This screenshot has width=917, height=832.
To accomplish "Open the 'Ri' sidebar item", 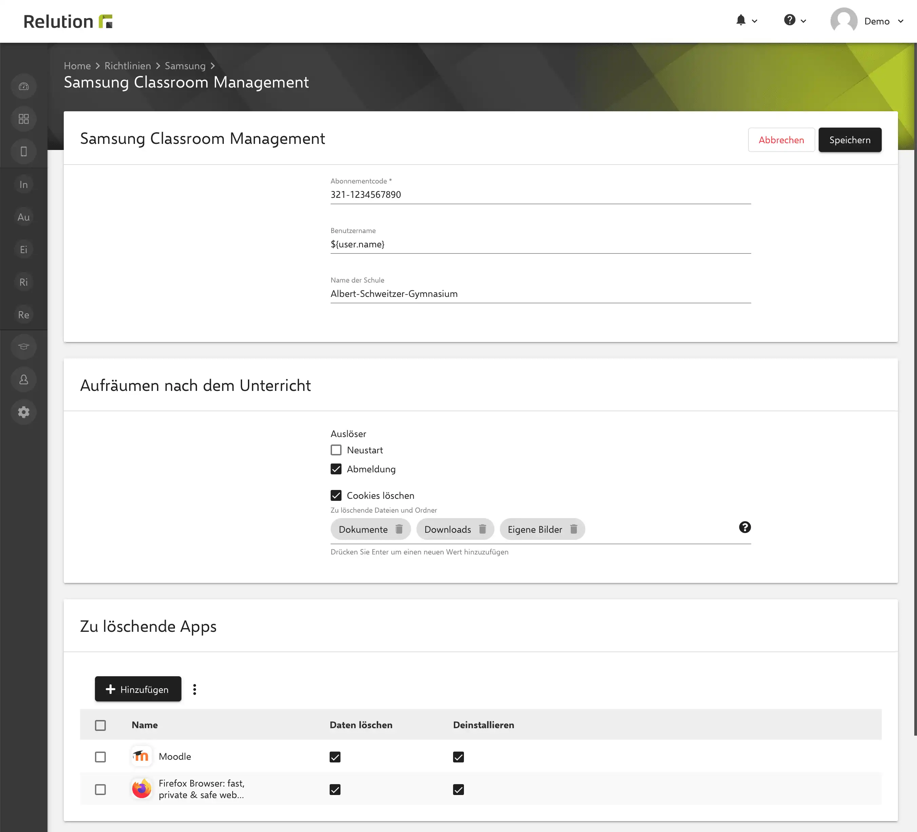I will tap(24, 282).
